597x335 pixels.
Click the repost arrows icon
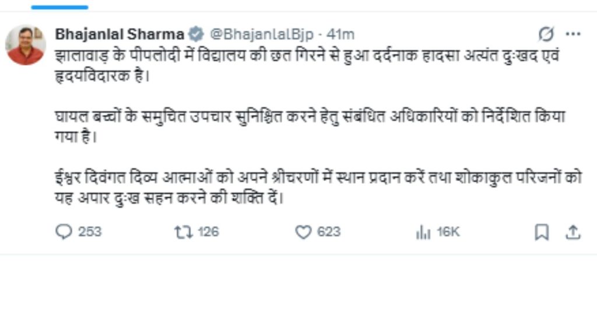(182, 232)
